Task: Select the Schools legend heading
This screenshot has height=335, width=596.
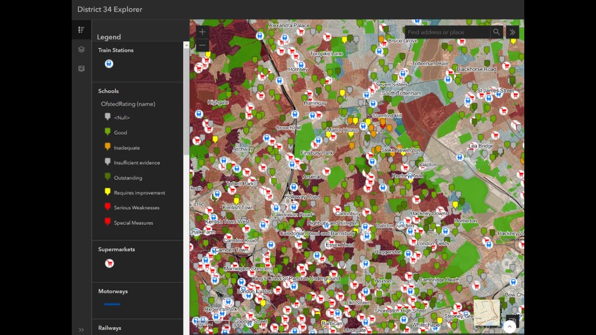Action: coord(108,91)
